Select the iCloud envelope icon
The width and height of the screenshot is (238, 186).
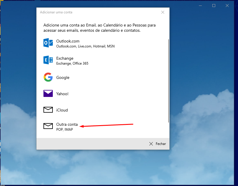[x=48, y=110]
